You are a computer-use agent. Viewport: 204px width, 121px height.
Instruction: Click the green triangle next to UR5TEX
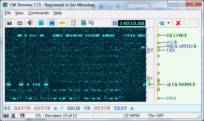[x=195, y=46]
